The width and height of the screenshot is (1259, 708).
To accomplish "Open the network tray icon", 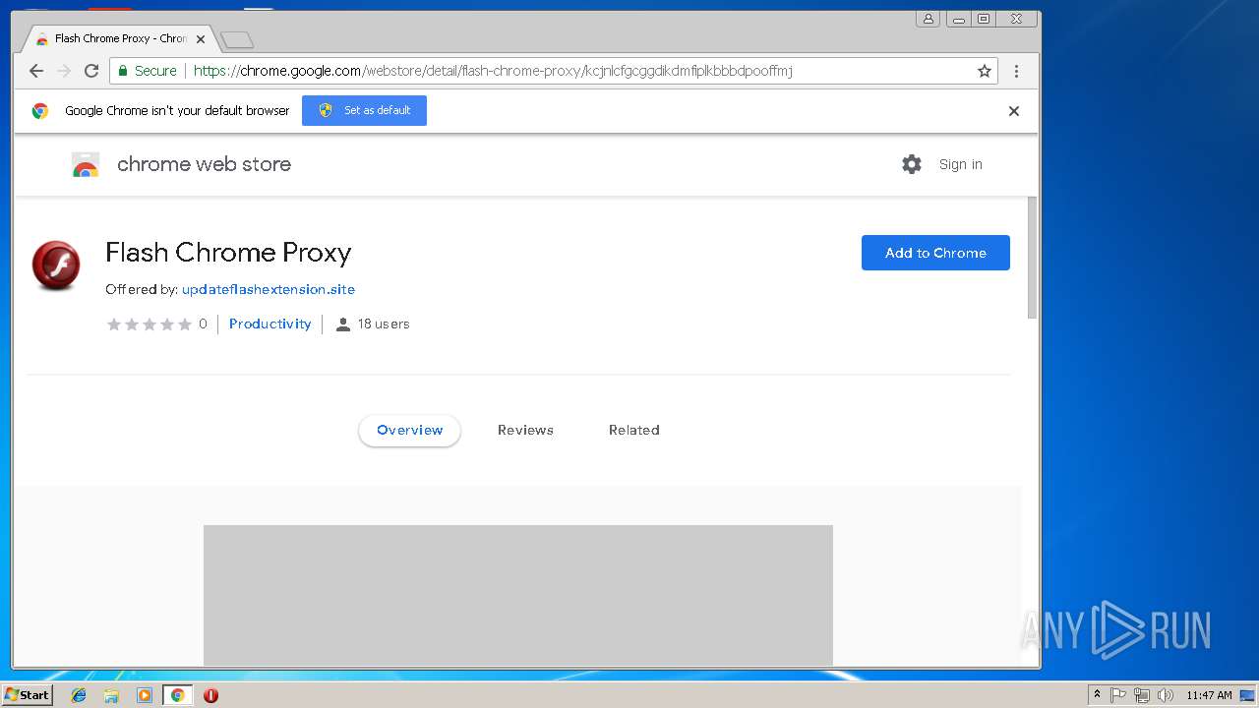I will click(1142, 695).
